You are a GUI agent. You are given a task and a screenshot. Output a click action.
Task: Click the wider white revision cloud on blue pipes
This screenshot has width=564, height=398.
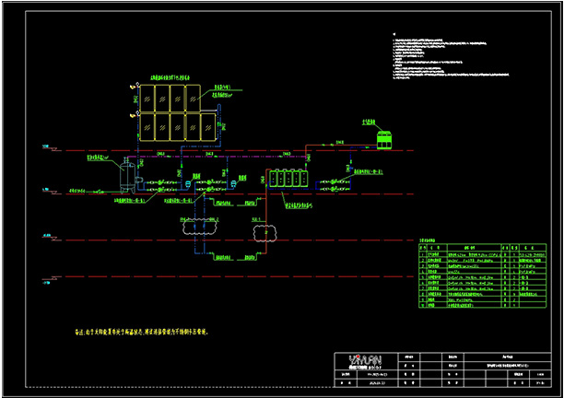coord(200,227)
